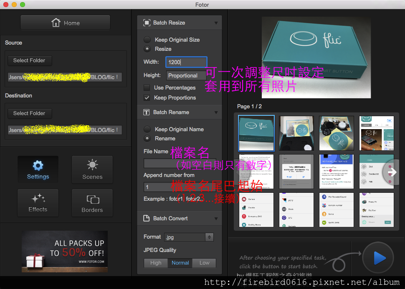Toggle the Keep Proportions checkbox
Image resolution: width=405 pixels, height=289 pixels.
(147, 97)
